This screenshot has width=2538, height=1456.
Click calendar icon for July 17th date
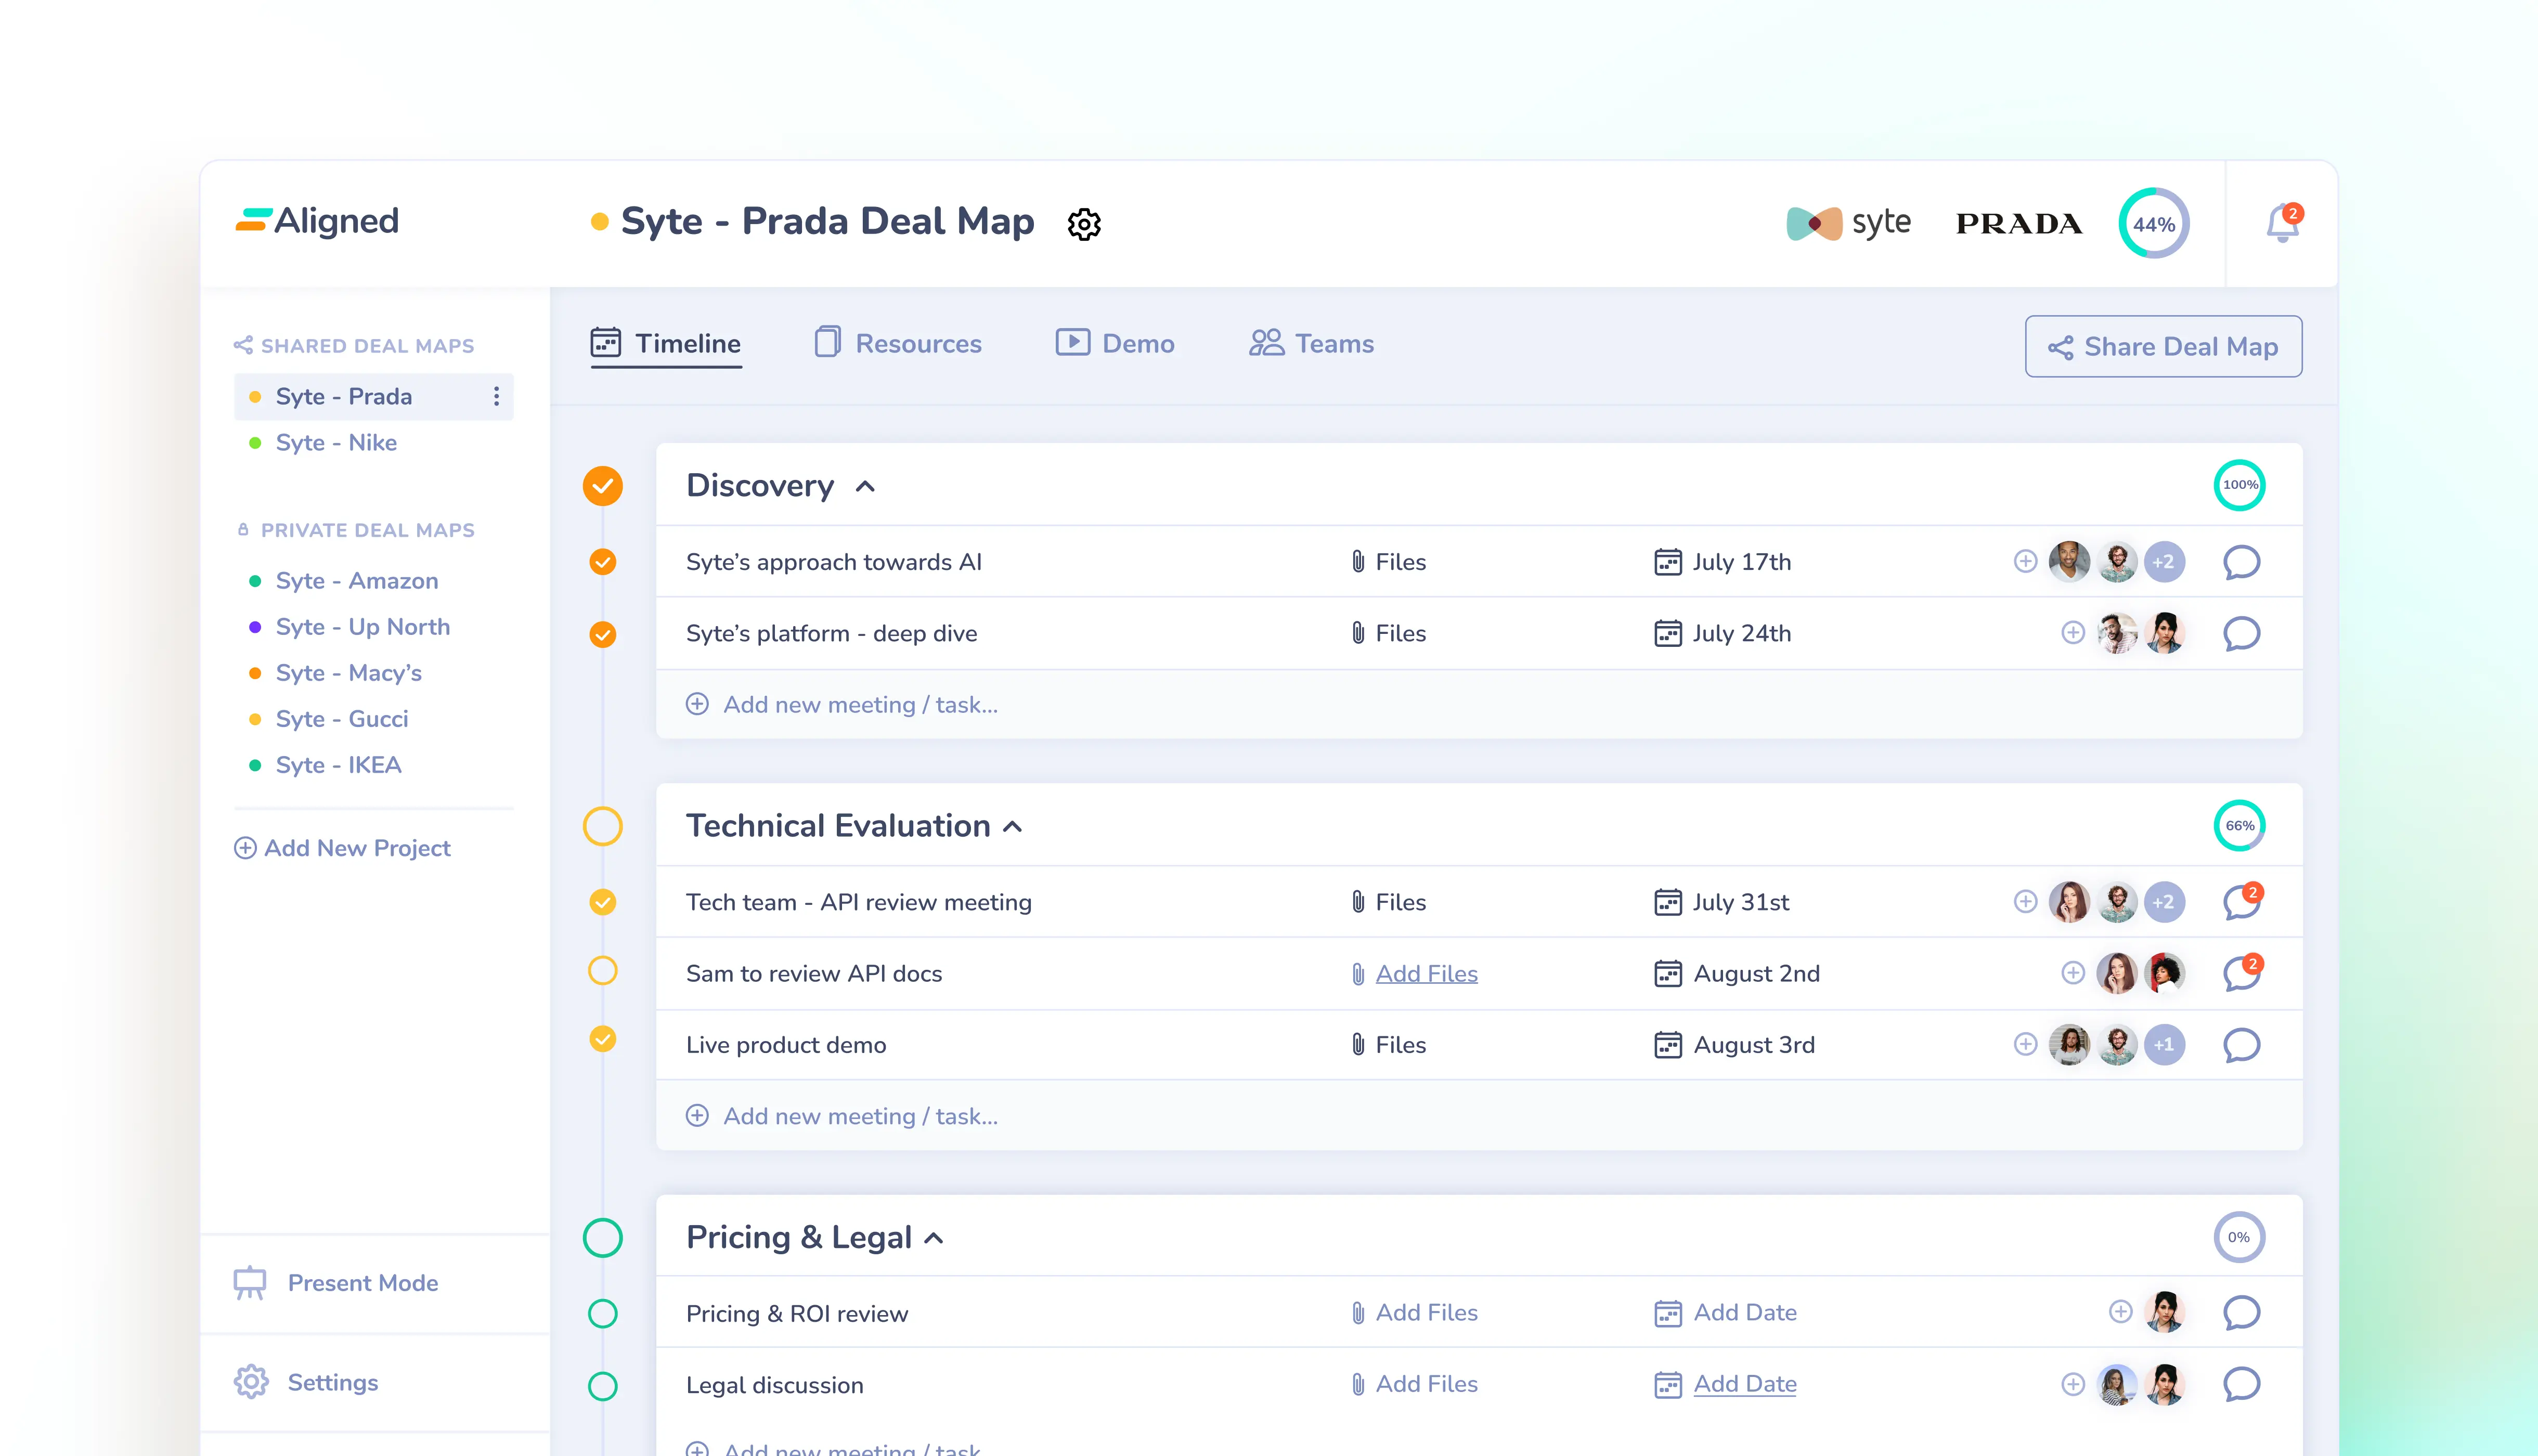pos(1667,562)
